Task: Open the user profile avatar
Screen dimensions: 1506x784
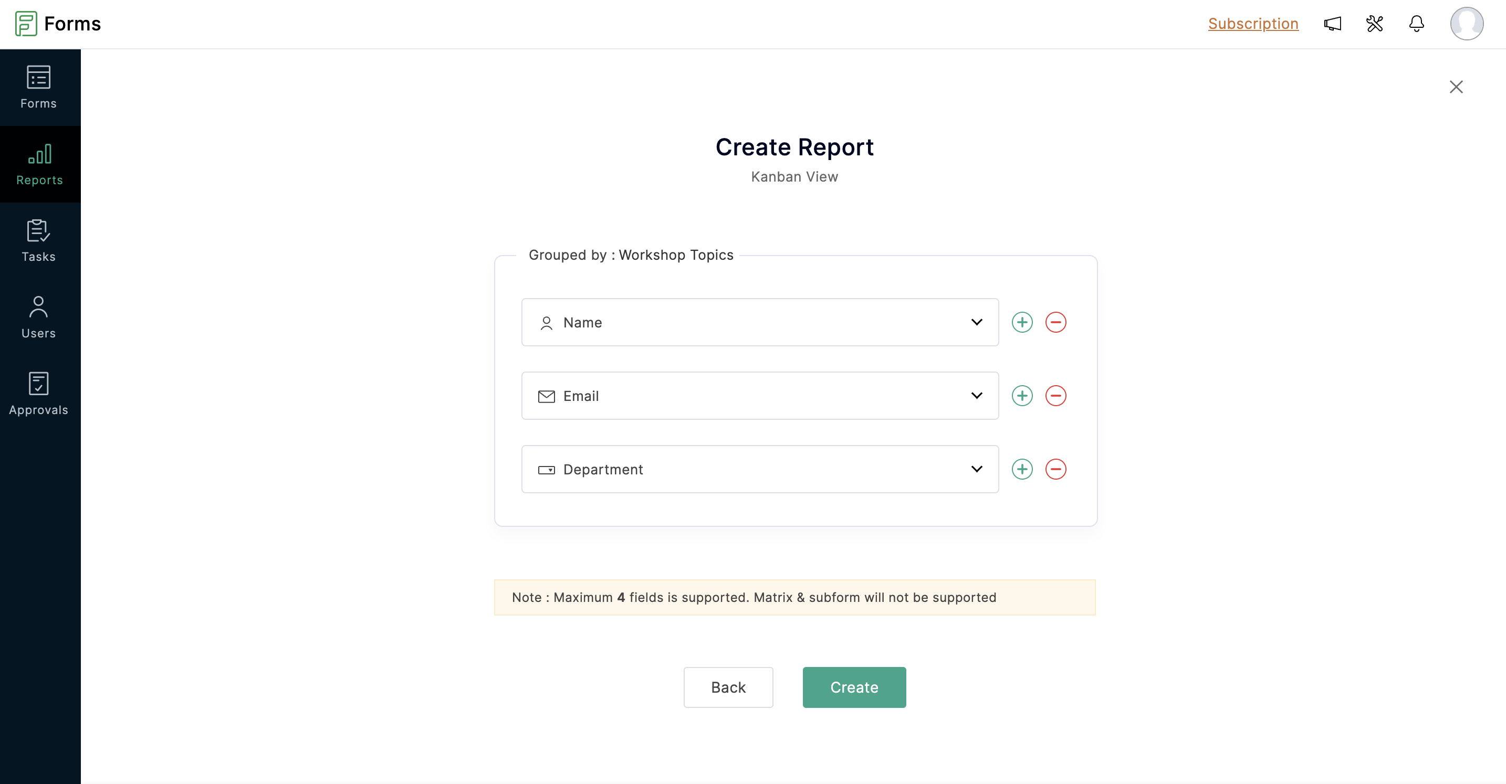Action: click(1466, 24)
